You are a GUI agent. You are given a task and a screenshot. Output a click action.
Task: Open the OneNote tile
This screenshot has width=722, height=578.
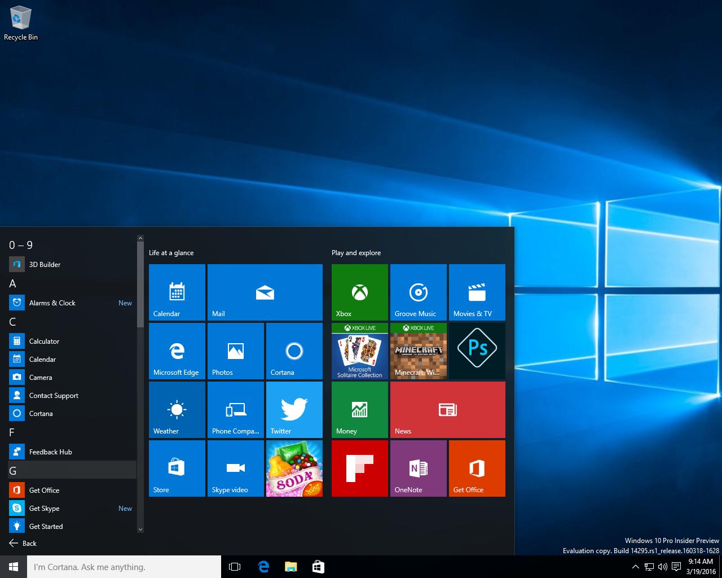coord(419,468)
